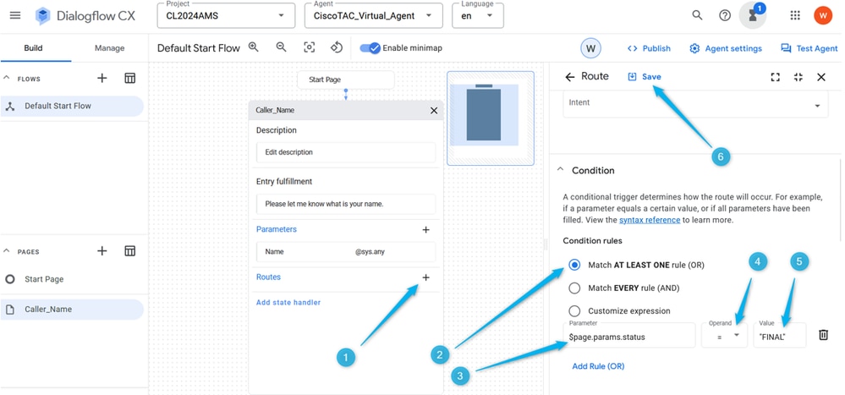Screen dimensions: 845x395
Task: Zoom in on the flow canvas
Action: coord(253,47)
